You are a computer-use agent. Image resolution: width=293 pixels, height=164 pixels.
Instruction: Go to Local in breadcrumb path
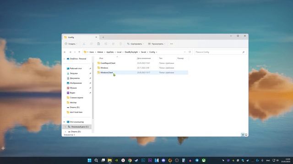coord(119,52)
